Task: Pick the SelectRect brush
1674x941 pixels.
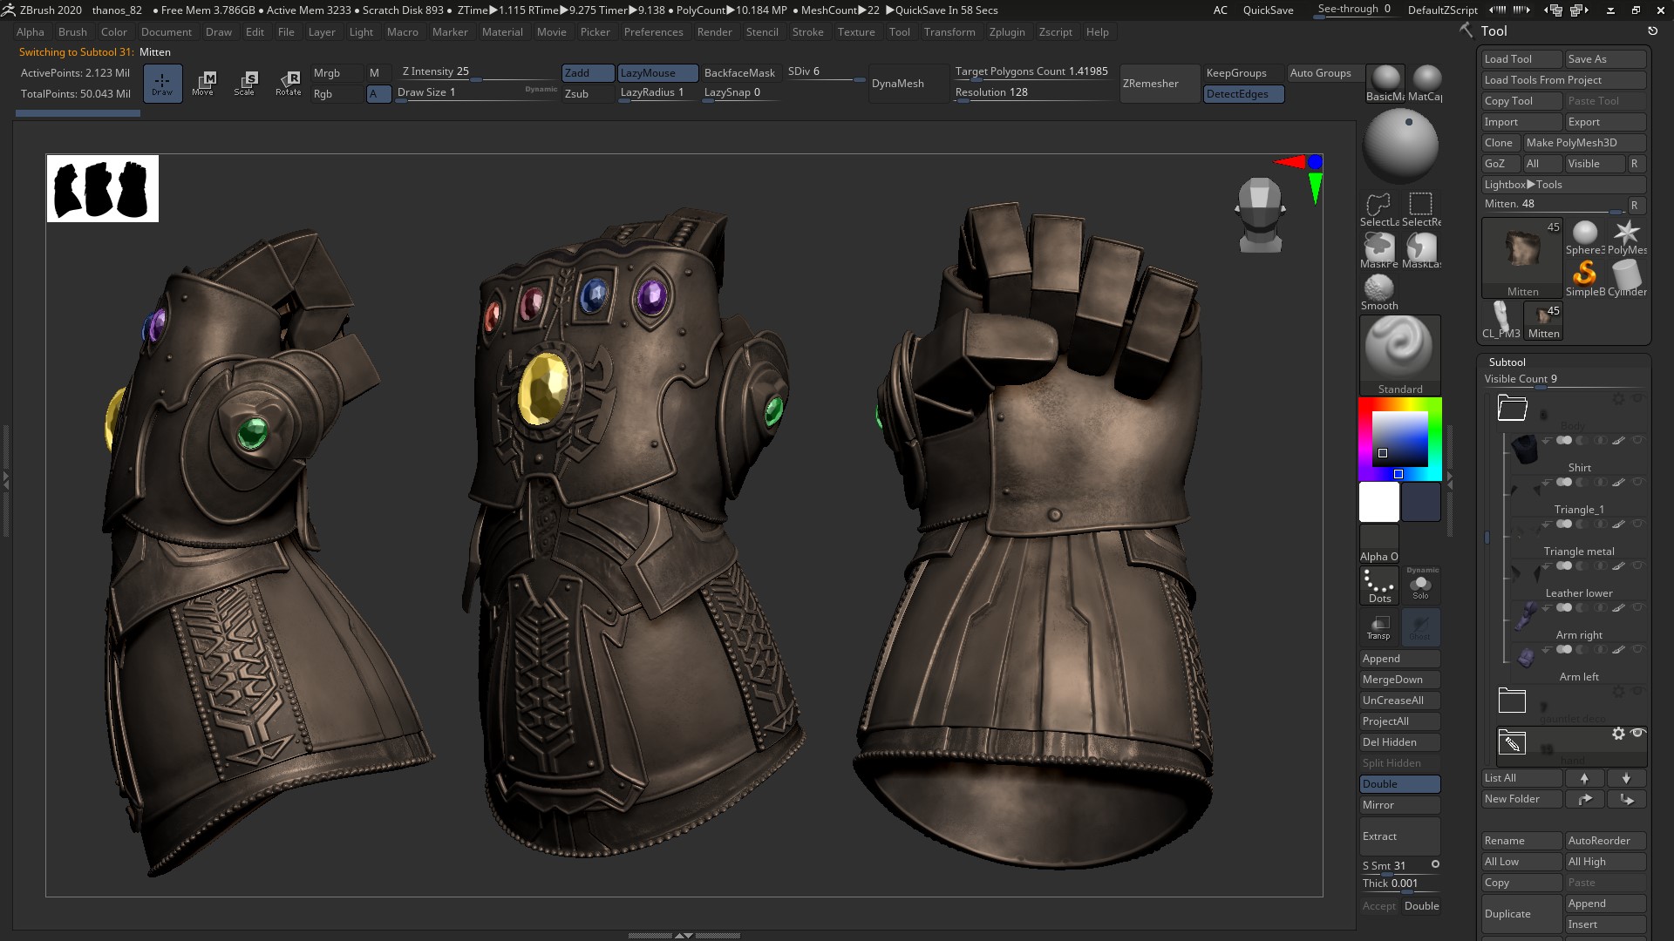Action: coord(1421,209)
